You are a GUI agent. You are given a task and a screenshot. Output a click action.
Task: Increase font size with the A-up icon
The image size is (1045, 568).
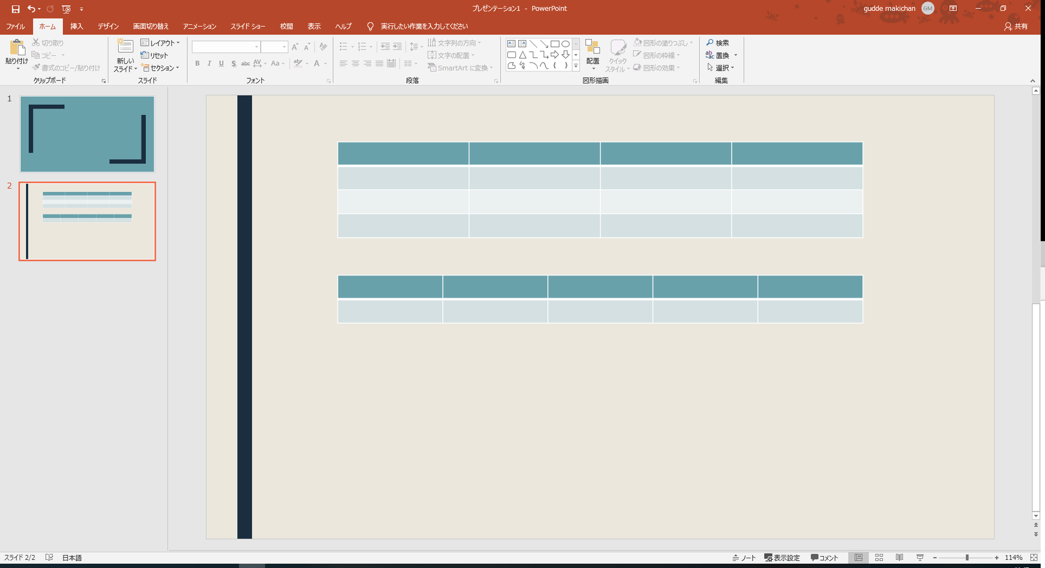tap(295, 47)
